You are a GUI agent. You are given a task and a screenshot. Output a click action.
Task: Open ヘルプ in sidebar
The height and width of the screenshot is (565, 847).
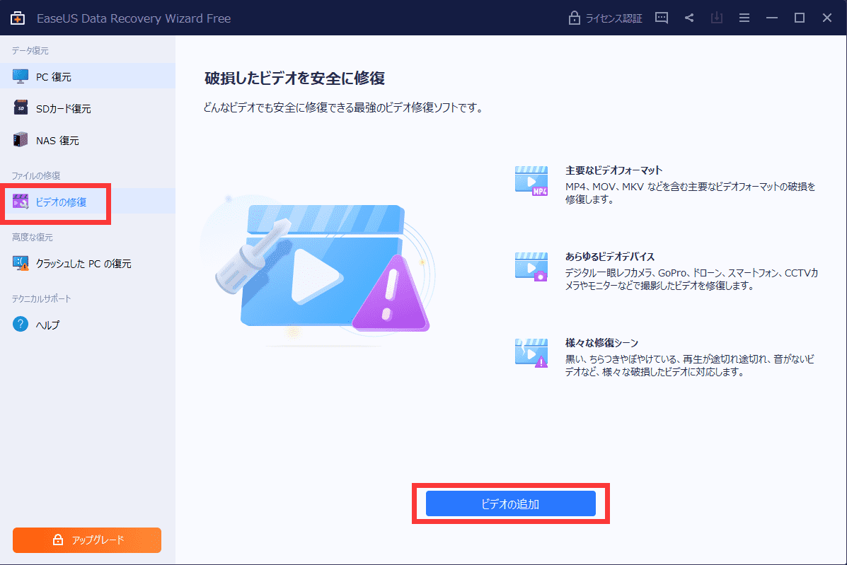88,325
